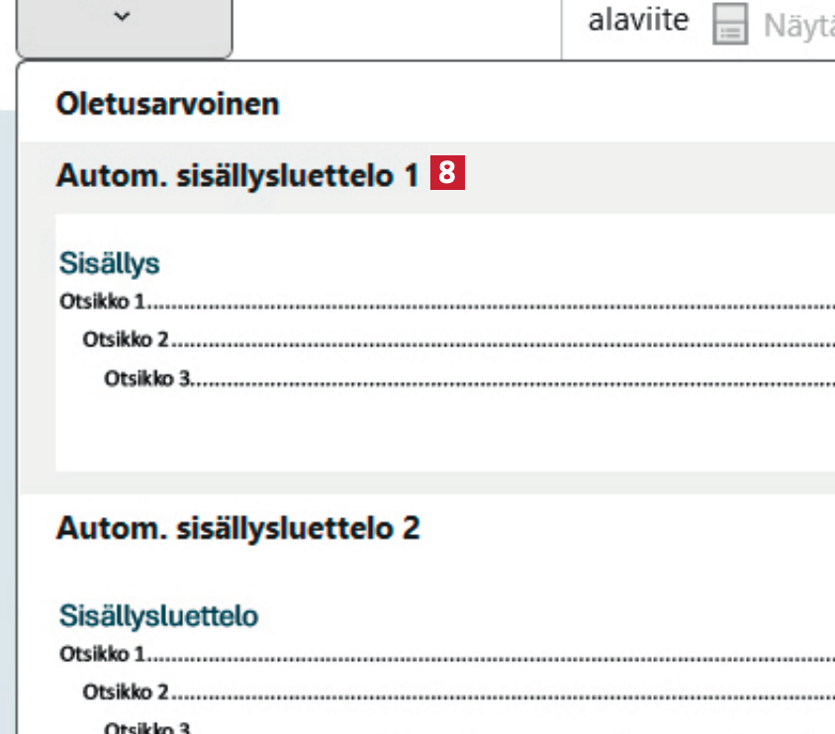The width and height of the screenshot is (835, 734).
Task: Click Otsikko 1 under Sisällysluettelo preview
Action: click(x=103, y=653)
